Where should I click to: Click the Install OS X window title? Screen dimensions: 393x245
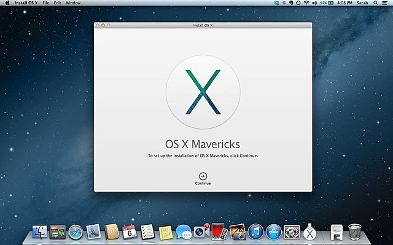tap(203, 25)
